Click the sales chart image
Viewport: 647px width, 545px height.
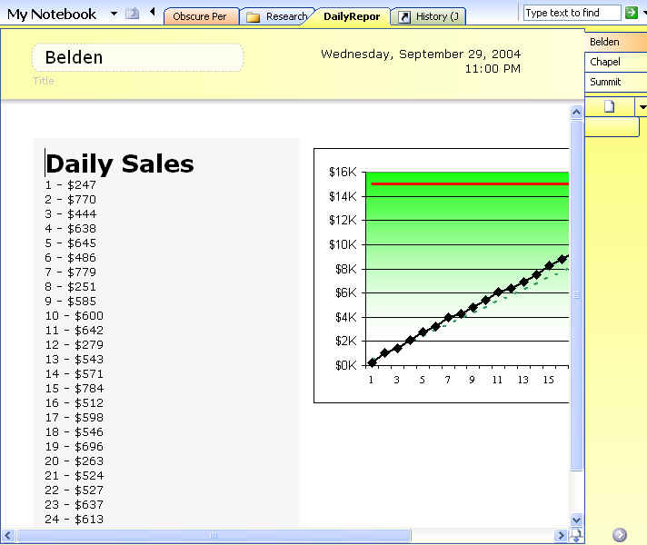442,275
